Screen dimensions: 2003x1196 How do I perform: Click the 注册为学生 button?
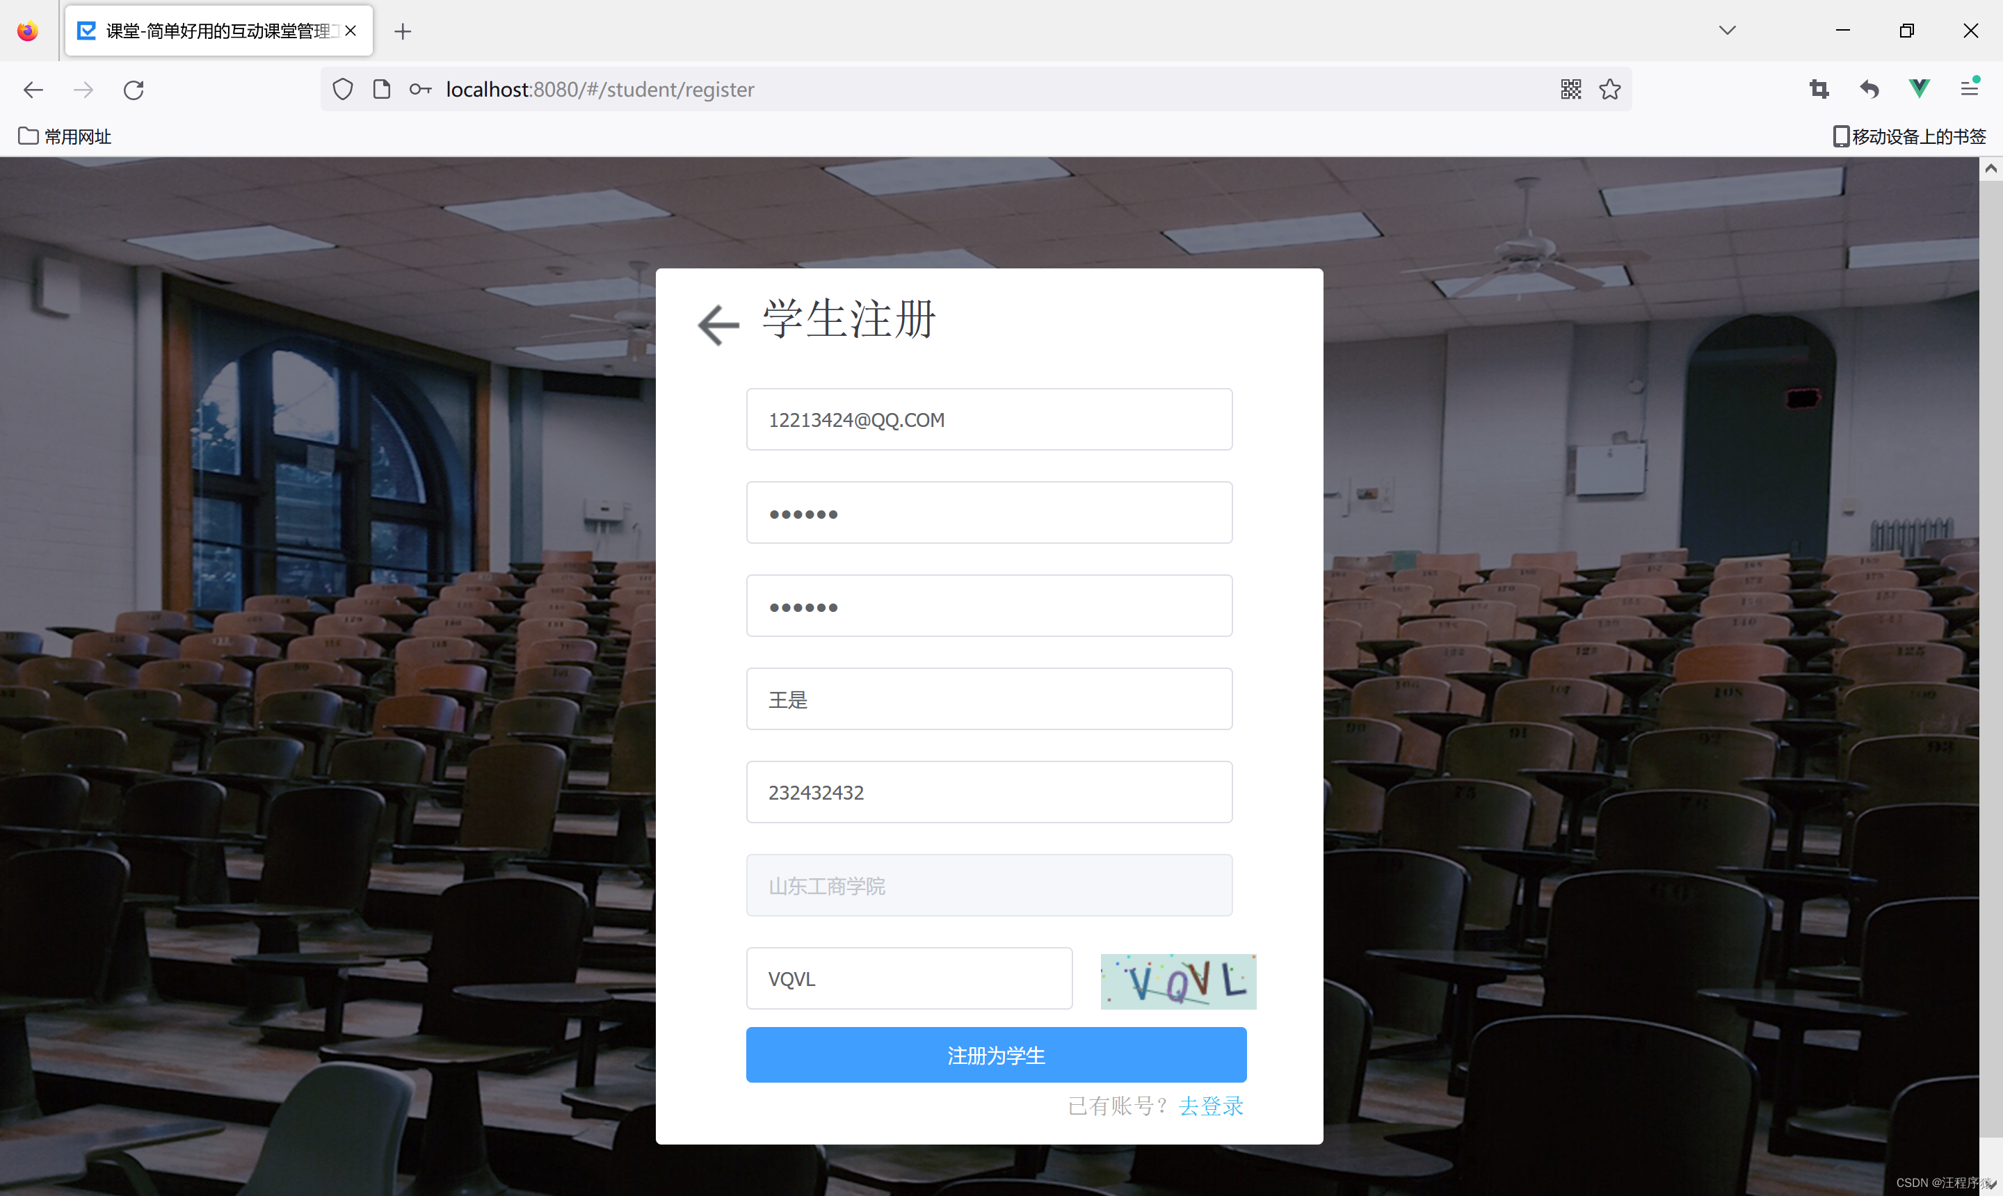click(995, 1055)
